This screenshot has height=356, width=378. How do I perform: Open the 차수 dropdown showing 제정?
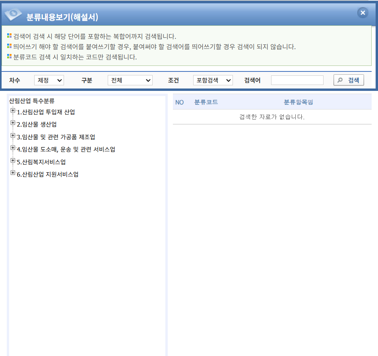(x=49, y=80)
